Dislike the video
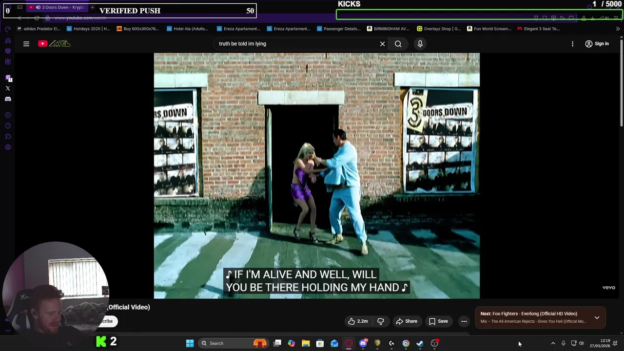The width and height of the screenshot is (624, 351). 381,321
